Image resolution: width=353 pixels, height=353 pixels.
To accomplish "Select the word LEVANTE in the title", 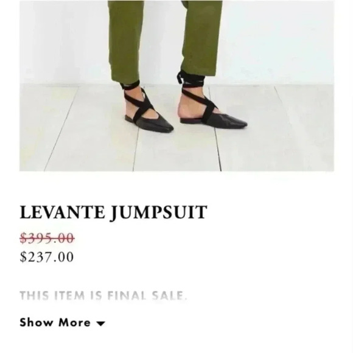I will (62, 212).
